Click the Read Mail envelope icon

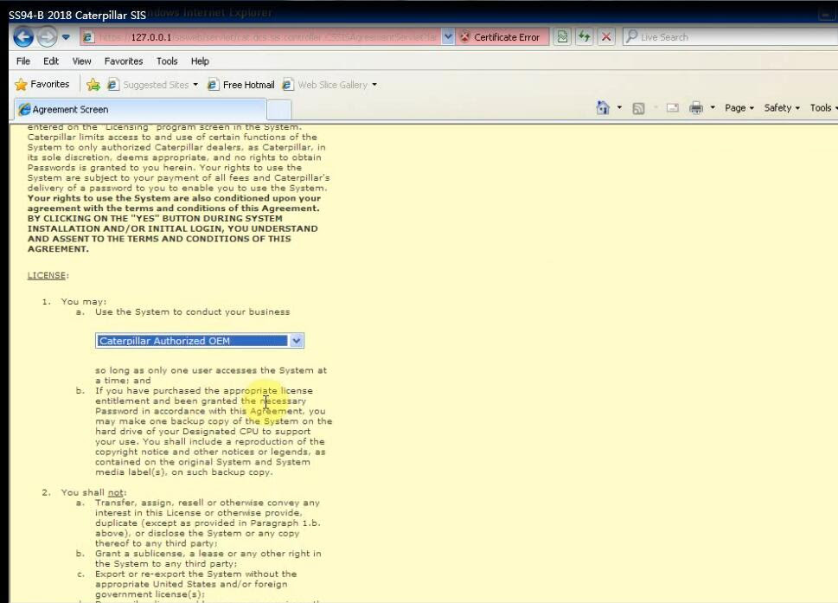[x=672, y=108]
